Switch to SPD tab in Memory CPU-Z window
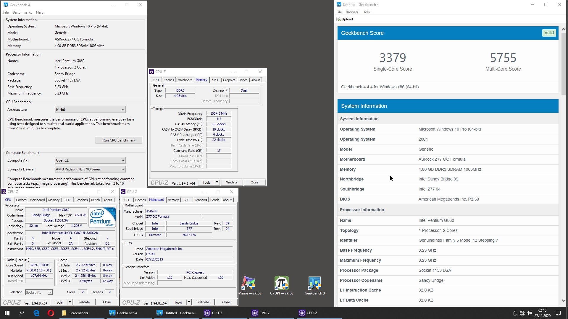 pyautogui.click(x=215, y=80)
